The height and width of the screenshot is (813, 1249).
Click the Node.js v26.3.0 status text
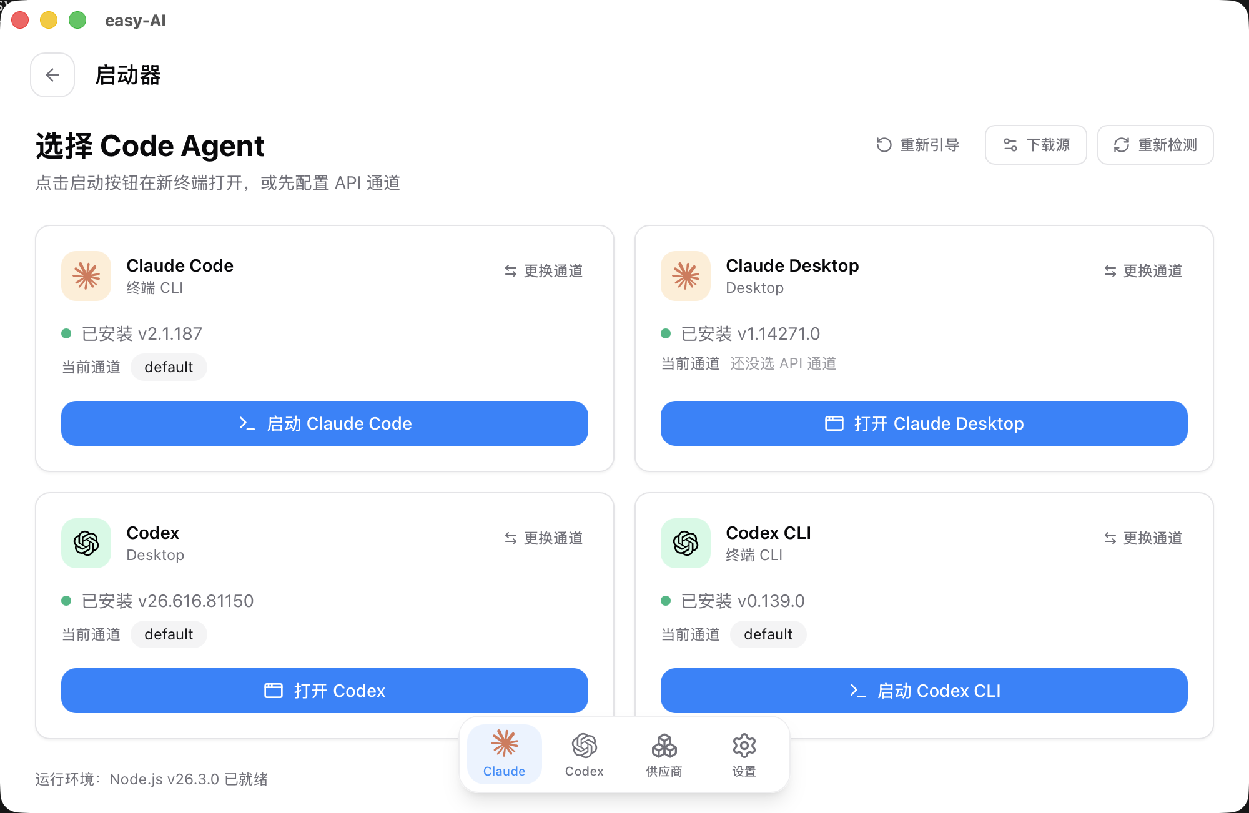click(152, 779)
